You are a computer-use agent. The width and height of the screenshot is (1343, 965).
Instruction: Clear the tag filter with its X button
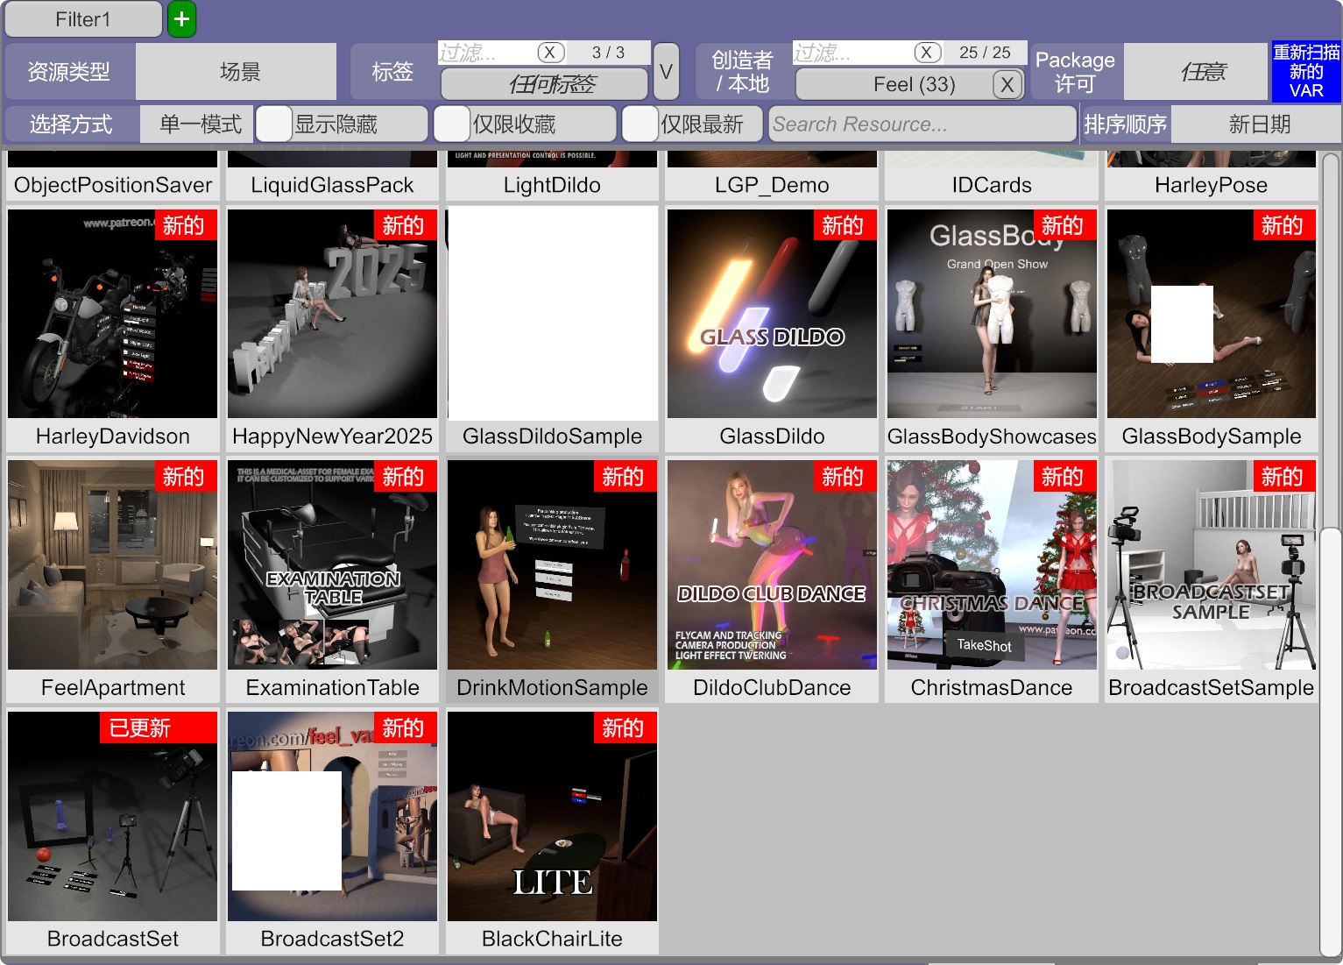coord(549,53)
